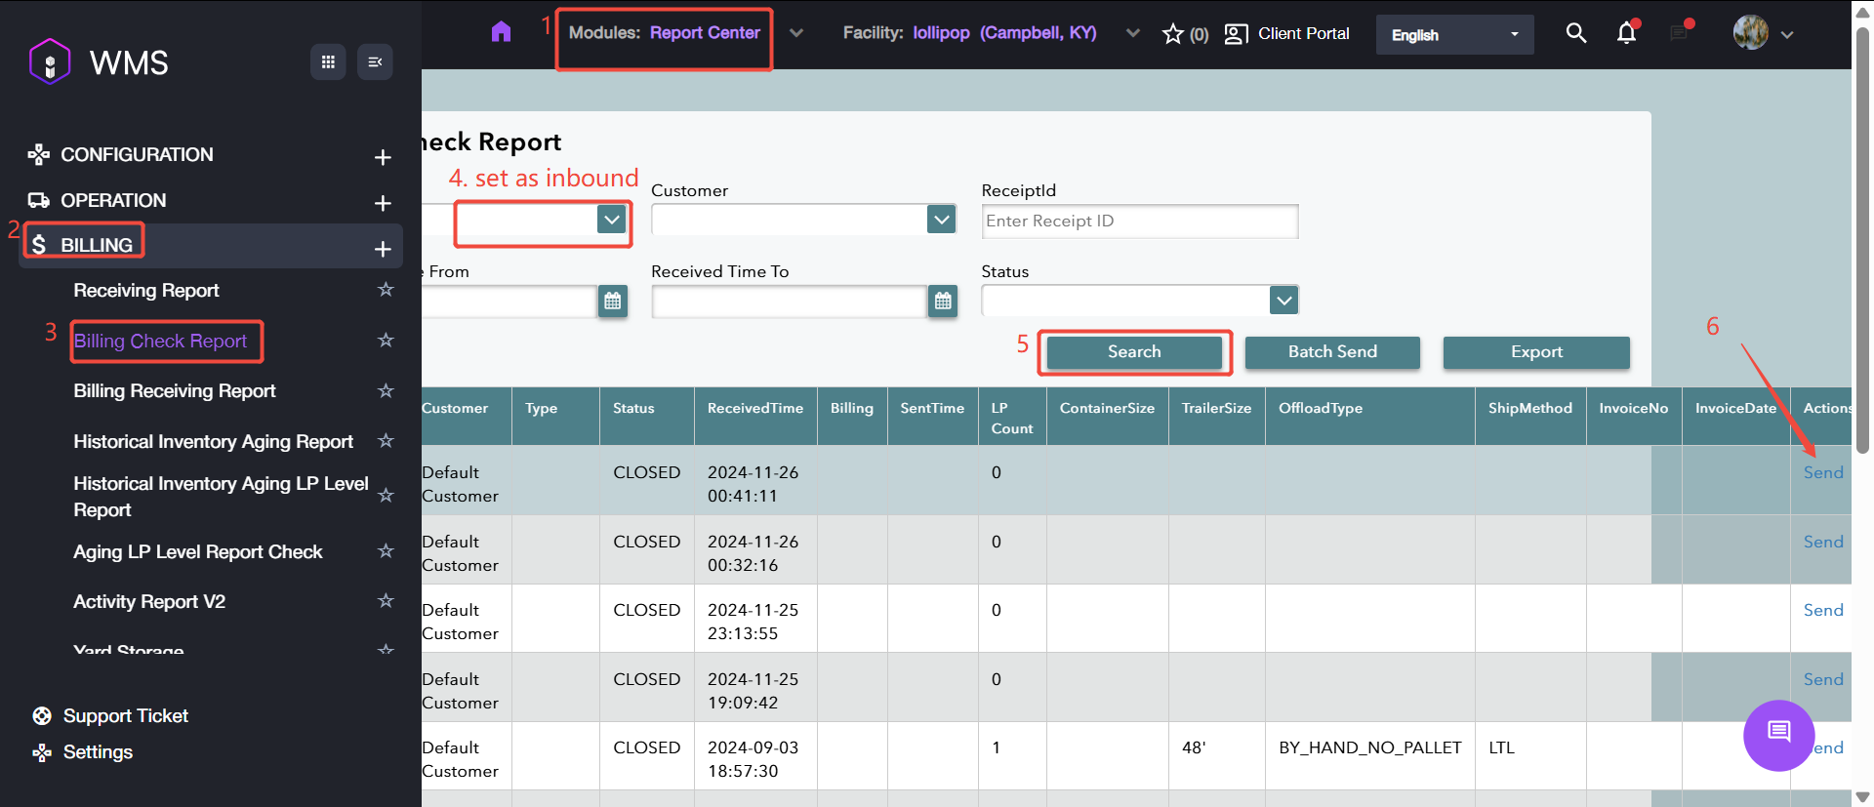Star the Billing Check Report item
Screen dimensions: 1874x807
point(386,341)
